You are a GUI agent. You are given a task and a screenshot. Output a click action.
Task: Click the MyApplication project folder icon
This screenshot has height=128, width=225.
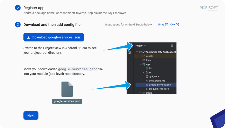(x=141, y=52)
